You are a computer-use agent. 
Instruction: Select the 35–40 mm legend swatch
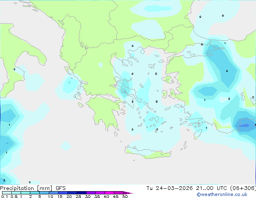tap(100, 193)
